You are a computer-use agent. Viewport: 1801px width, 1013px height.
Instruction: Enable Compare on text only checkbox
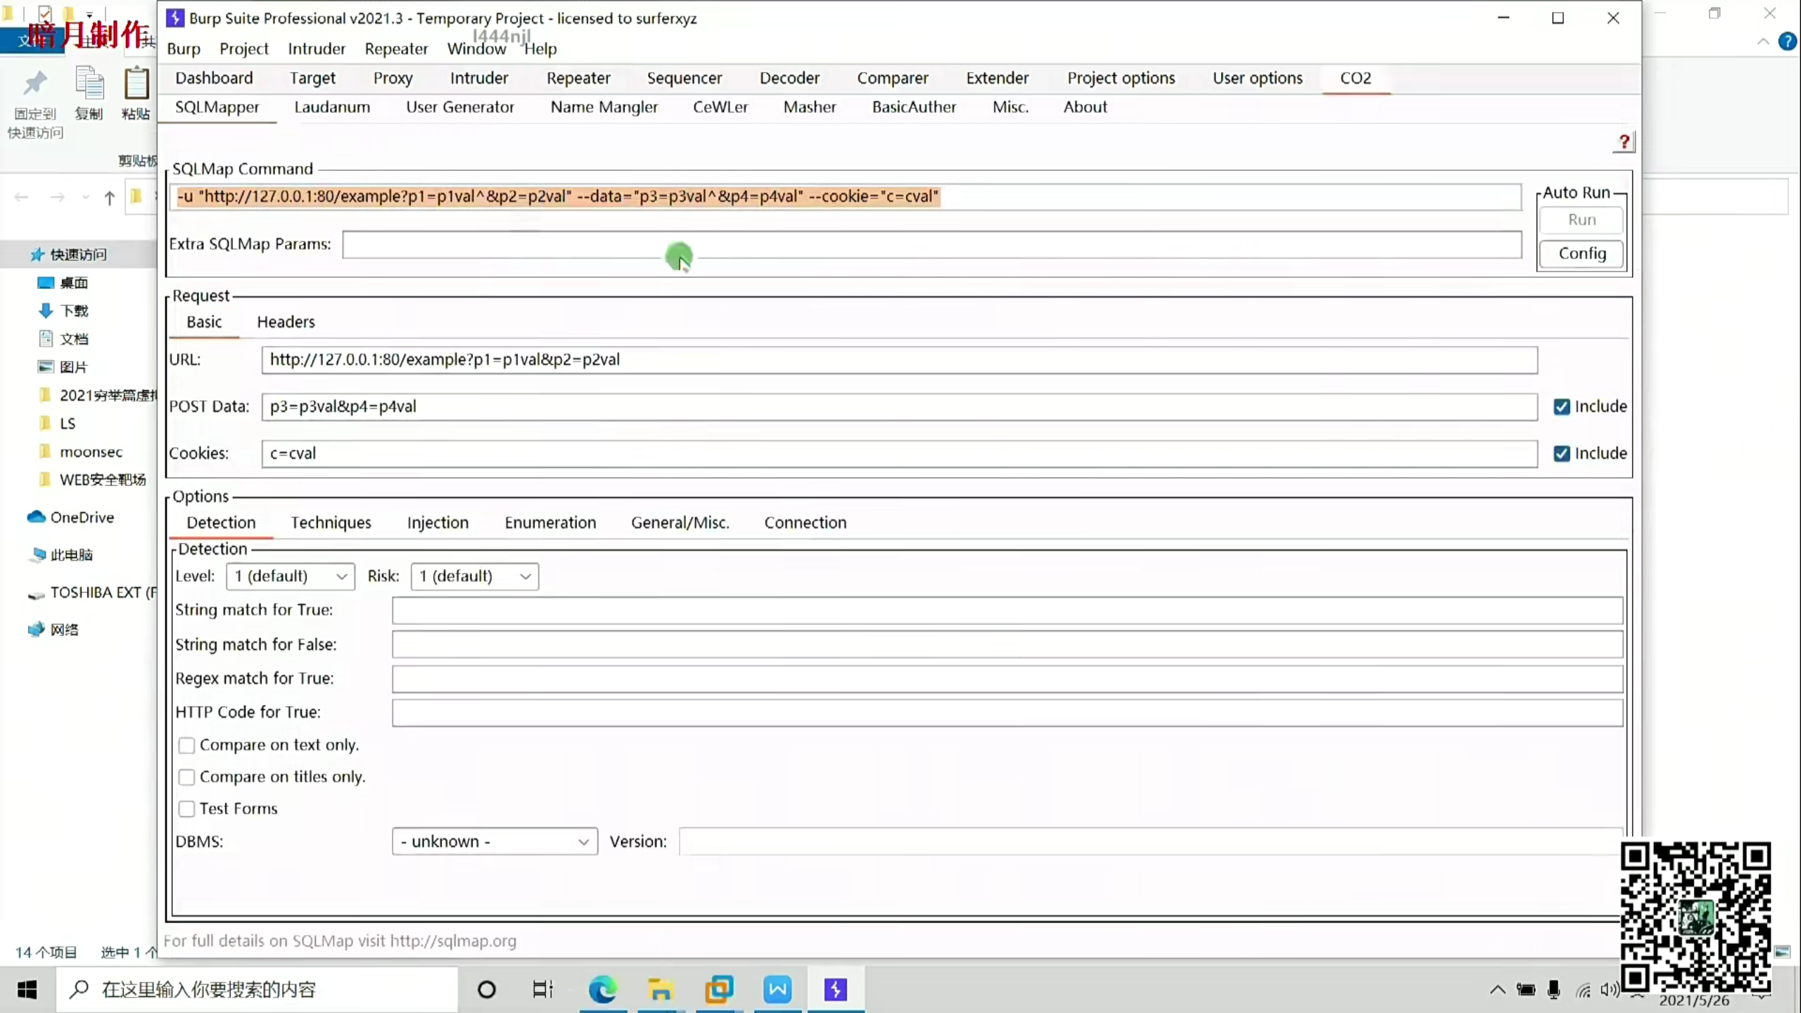point(186,745)
